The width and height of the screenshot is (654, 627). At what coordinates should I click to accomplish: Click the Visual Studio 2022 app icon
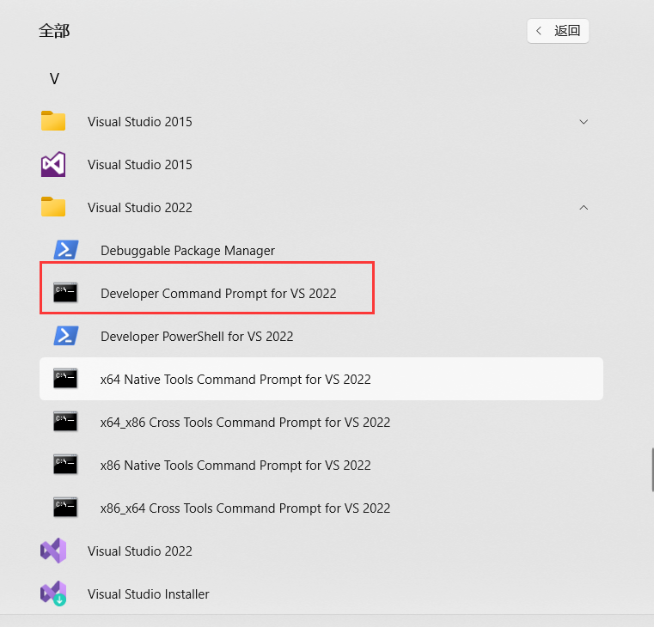(53, 551)
